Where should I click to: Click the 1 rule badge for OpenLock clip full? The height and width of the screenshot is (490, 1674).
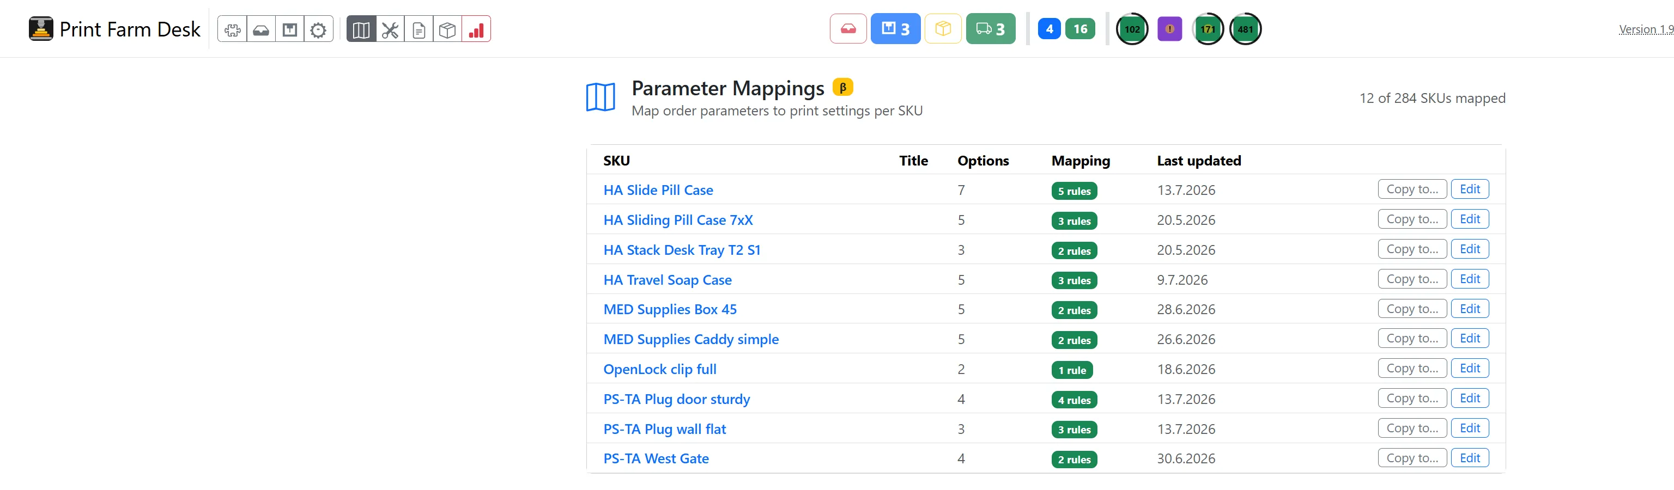pyautogui.click(x=1072, y=370)
